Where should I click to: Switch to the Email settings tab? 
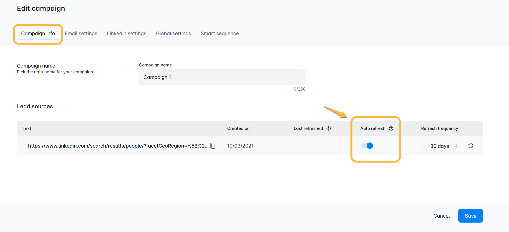tap(81, 33)
